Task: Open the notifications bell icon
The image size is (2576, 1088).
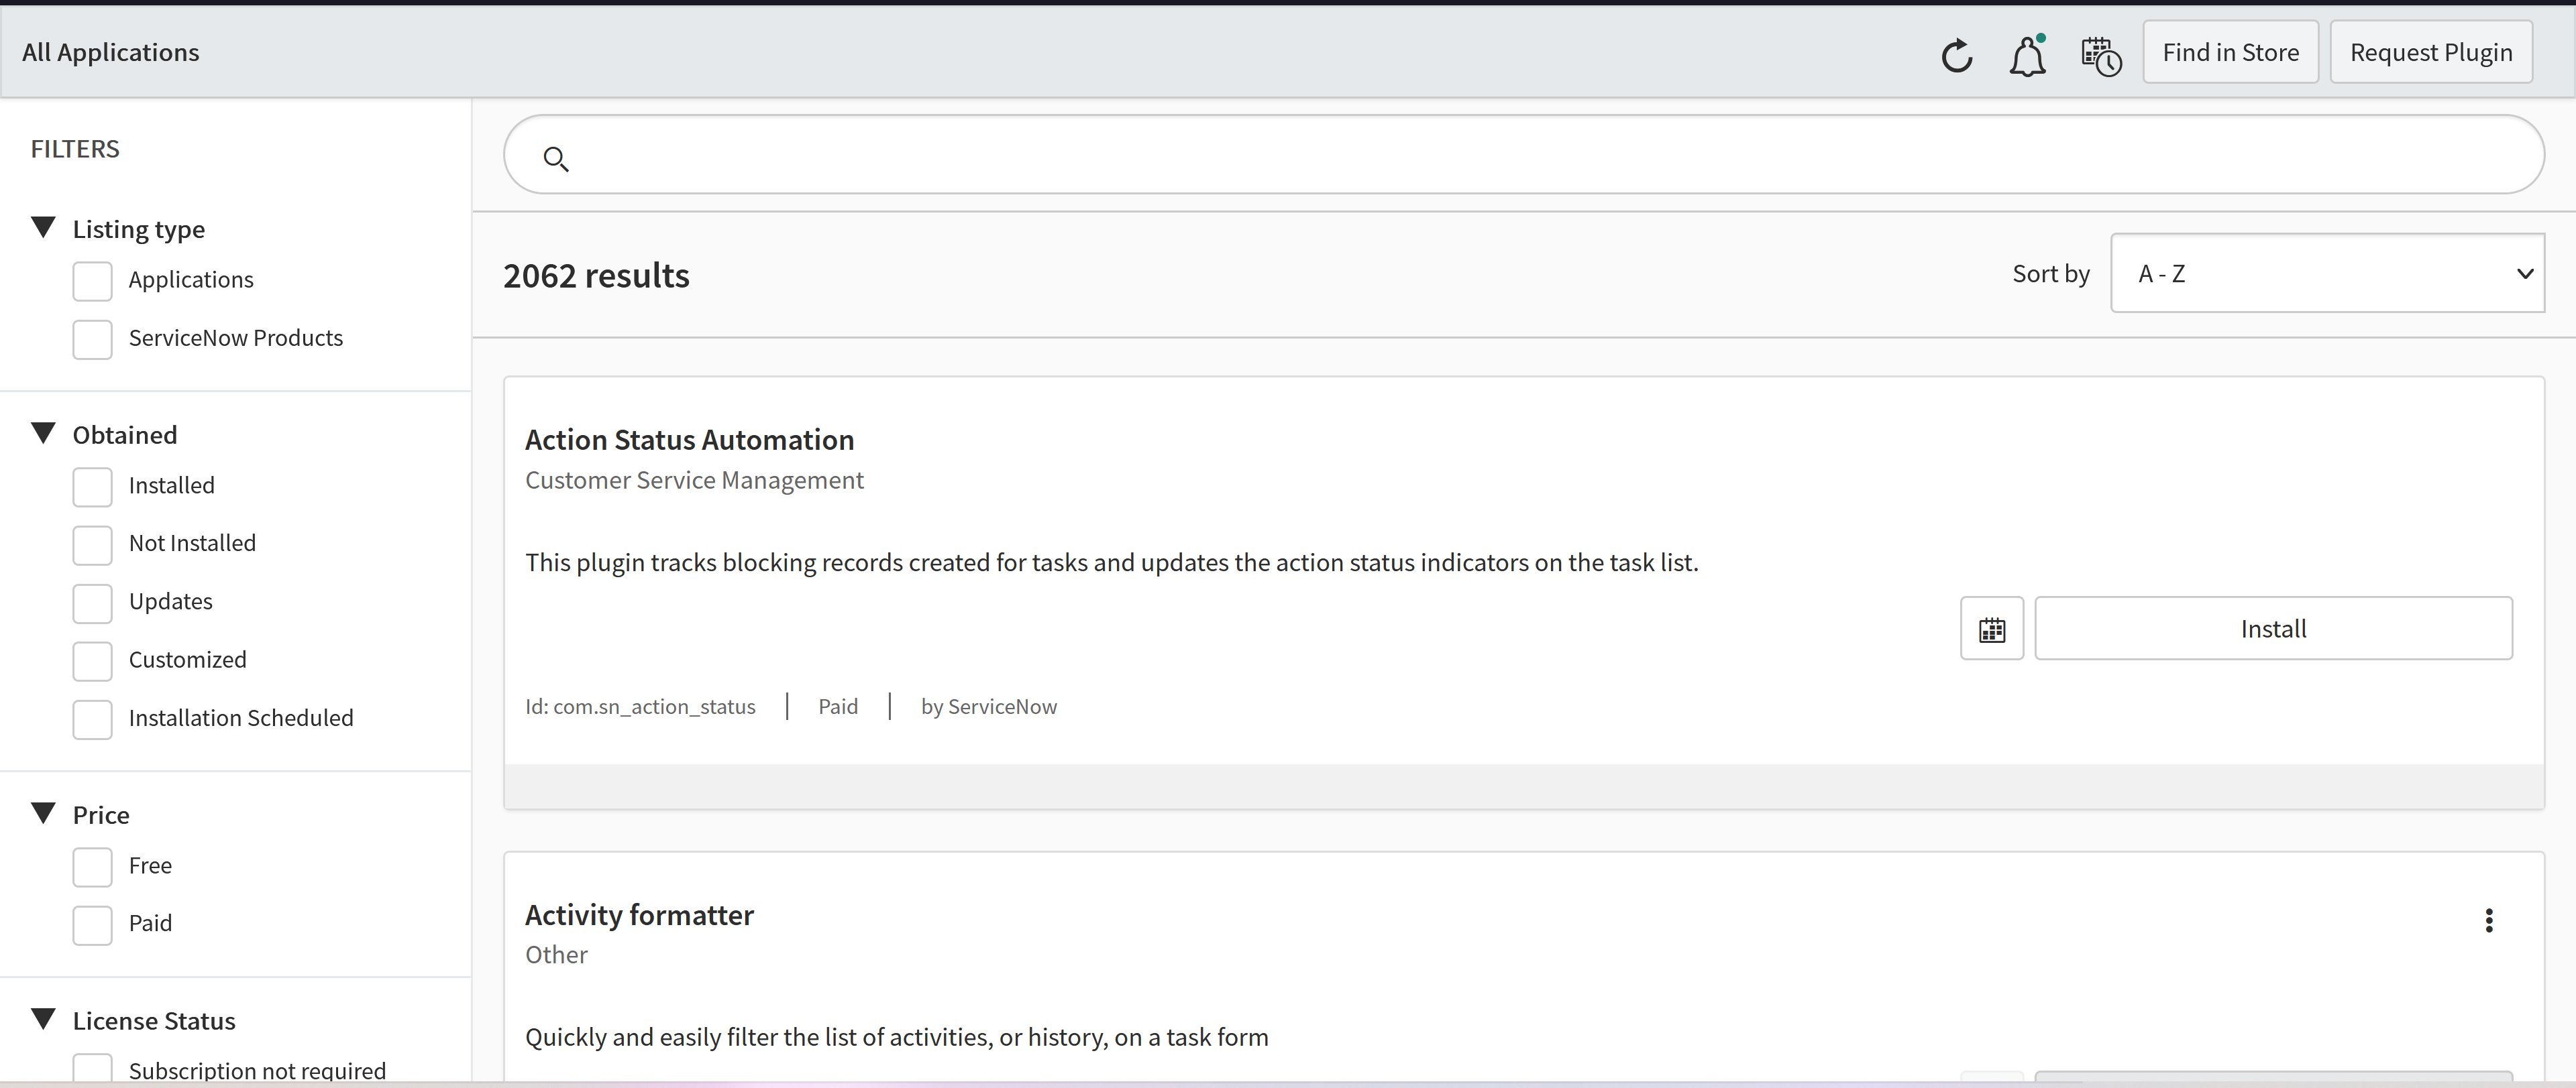Action: point(2027,55)
